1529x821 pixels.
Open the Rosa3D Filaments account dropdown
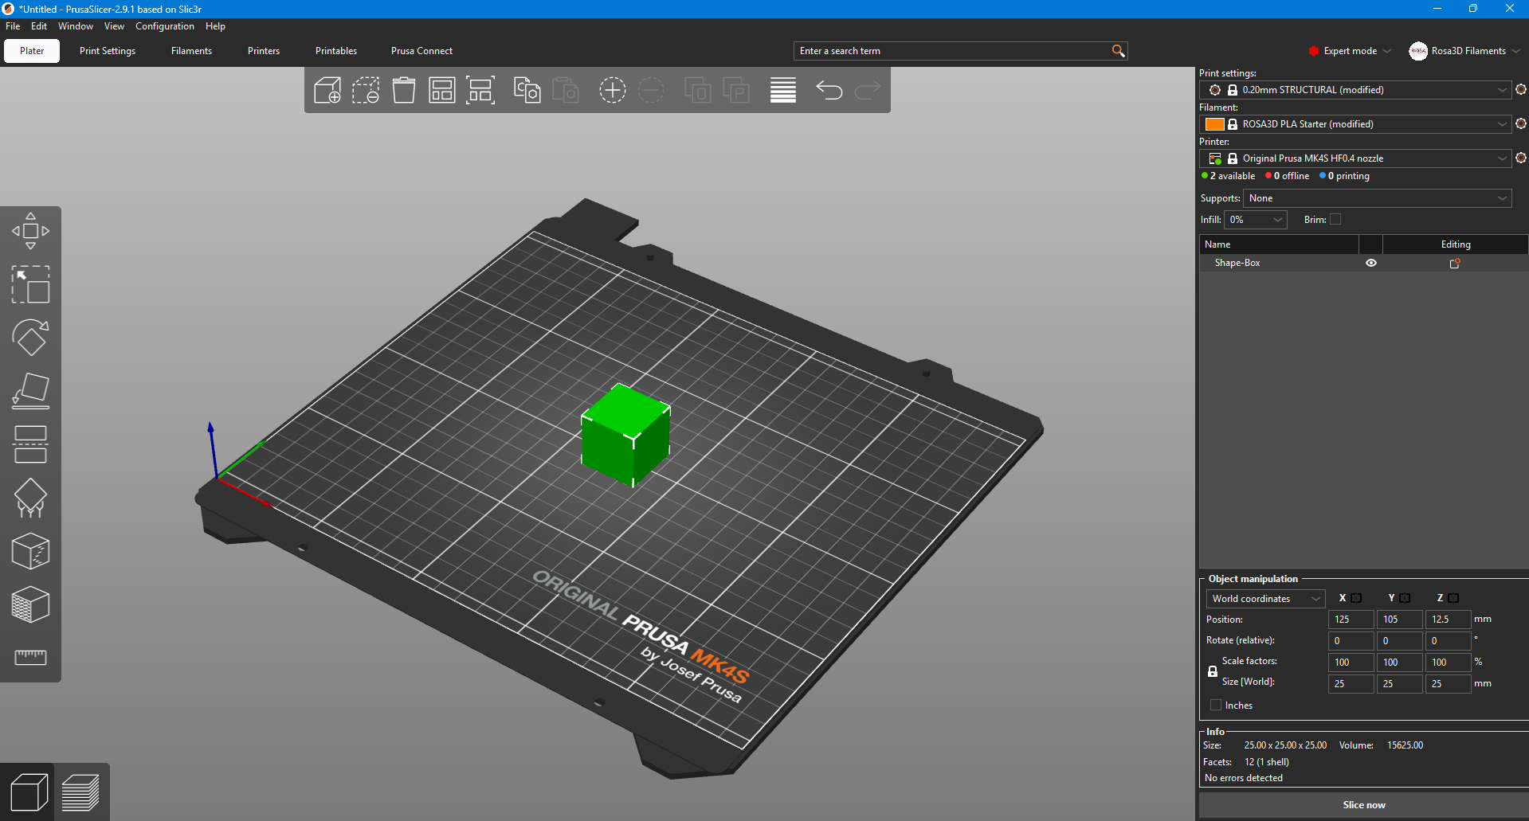pos(1466,51)
